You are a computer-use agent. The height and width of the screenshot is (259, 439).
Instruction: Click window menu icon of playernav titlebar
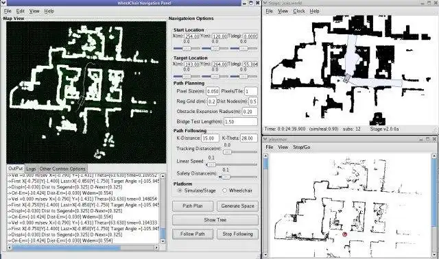265,139
